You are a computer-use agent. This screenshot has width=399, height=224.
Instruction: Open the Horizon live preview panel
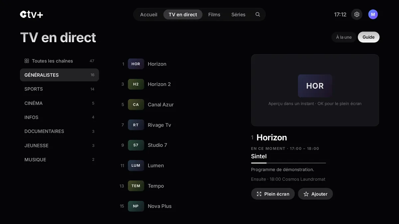pyautogui.click(x=315, y=90)
